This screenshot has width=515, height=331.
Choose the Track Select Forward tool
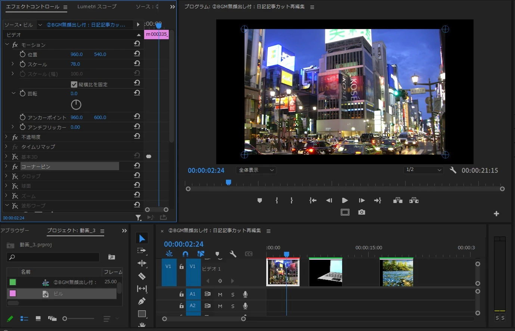tap(142, 250)
